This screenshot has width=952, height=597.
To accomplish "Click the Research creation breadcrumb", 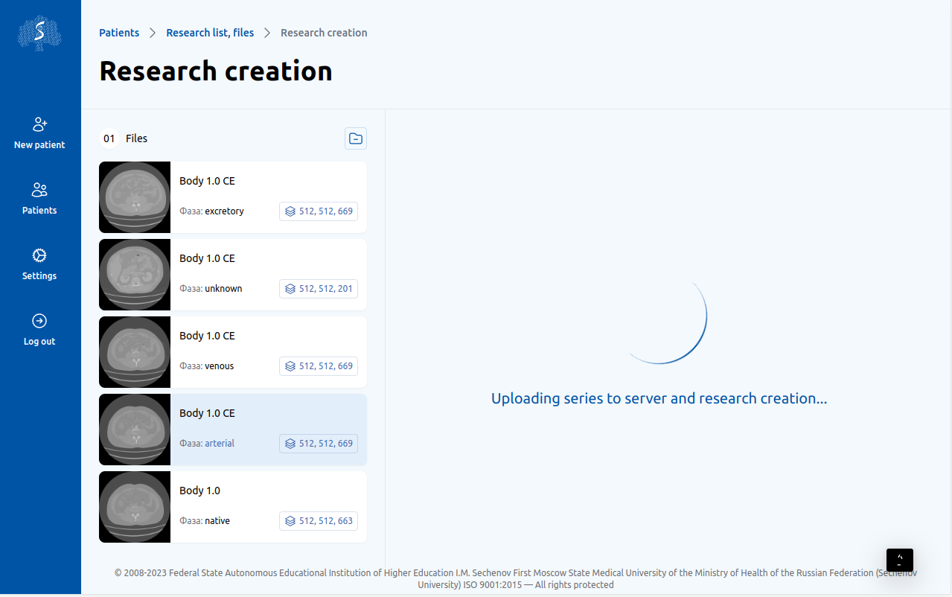I will pos(324,33).
